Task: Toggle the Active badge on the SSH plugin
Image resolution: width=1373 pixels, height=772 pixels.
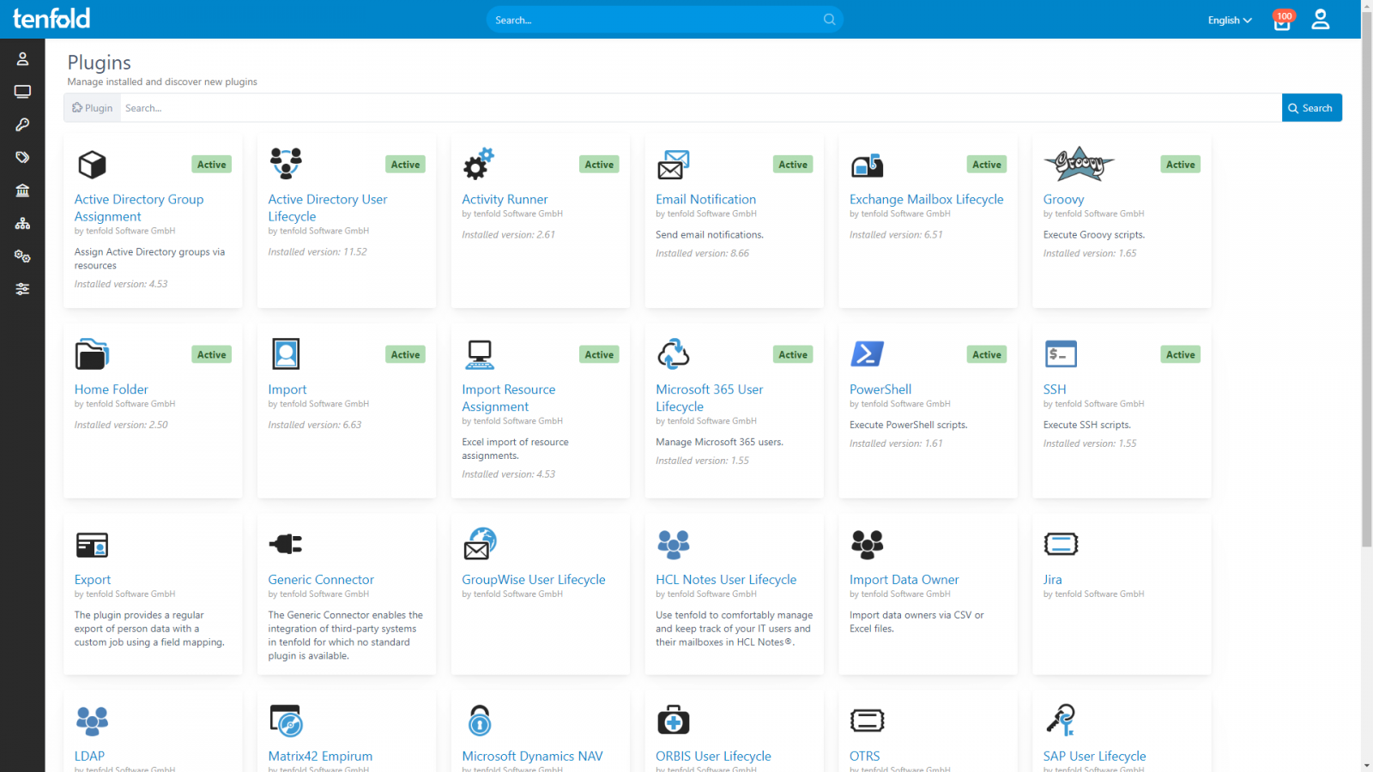Action: coord(1181,353)
